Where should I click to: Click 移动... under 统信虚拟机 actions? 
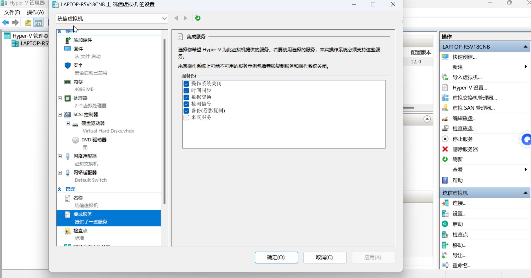(459, 245)
